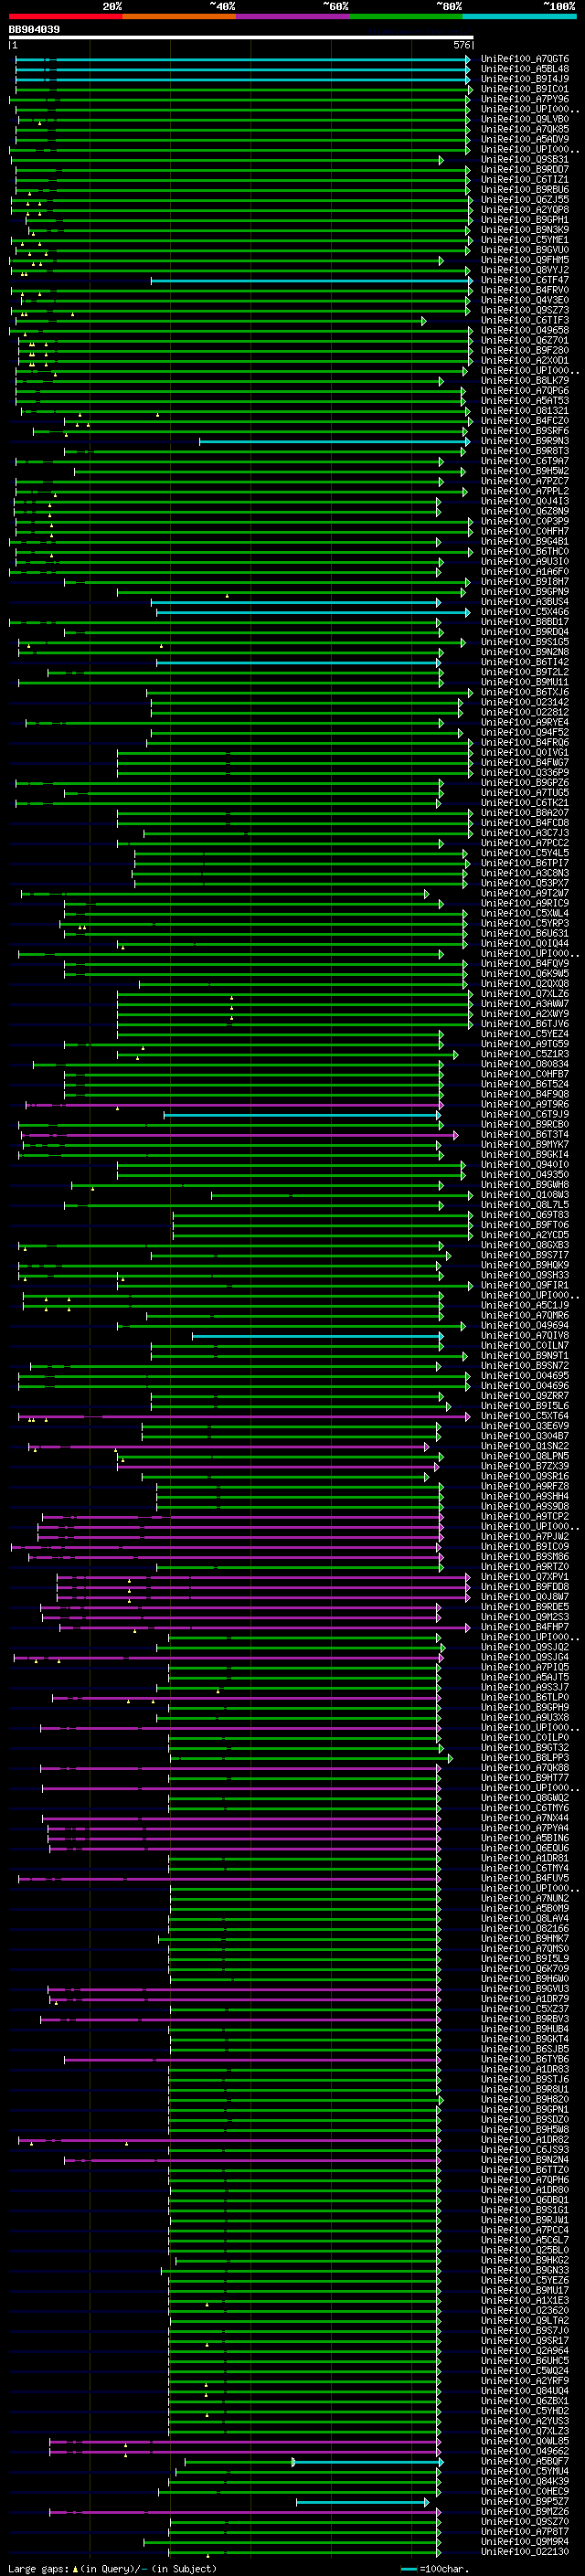Select hit label UniRef100_A7QIV8

point(525,1336)
